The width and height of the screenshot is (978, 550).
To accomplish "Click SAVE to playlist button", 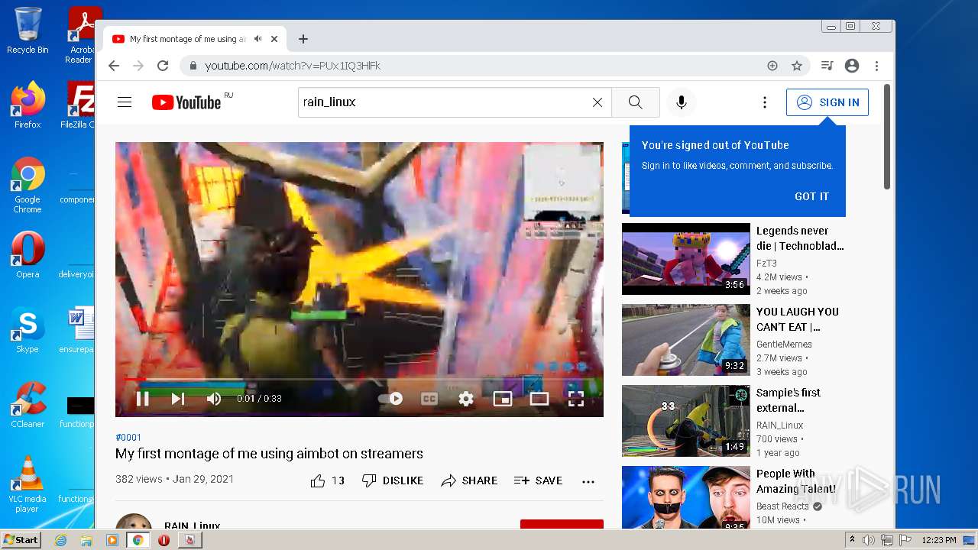I will (x=539, y=480).
